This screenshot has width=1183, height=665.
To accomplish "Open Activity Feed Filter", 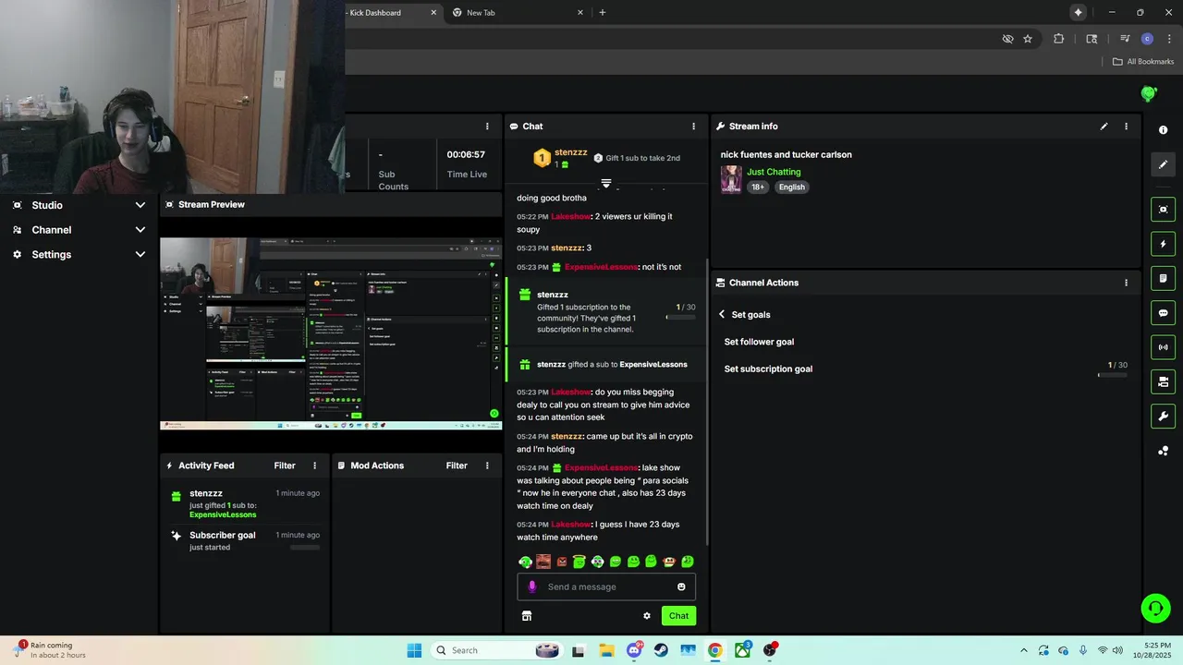I will (285, 465).
